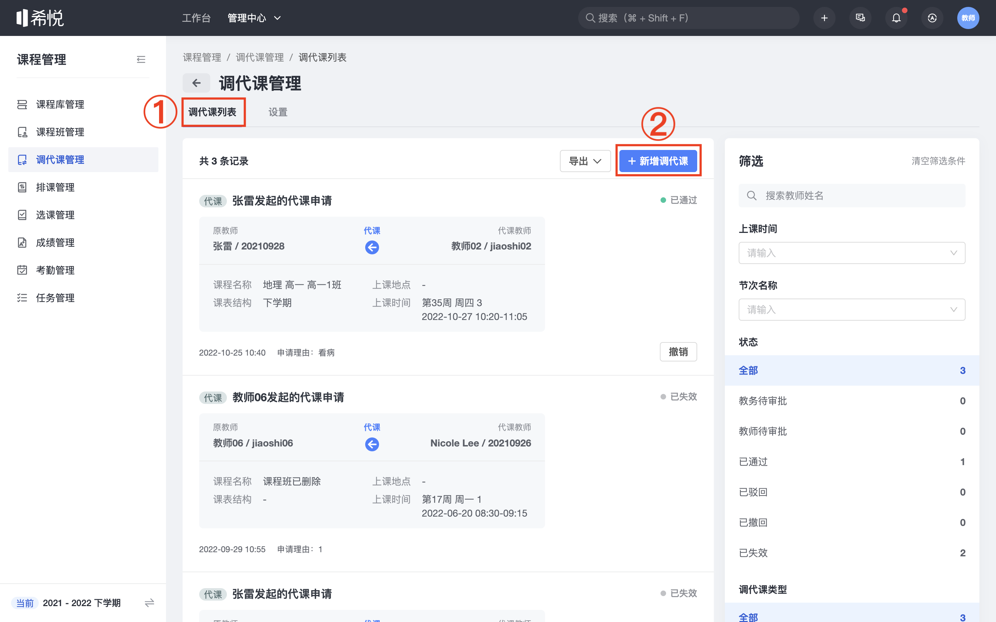Click 调代课列表 breadcrumb text
996x622 pixels.
click(x=322, y=57)
